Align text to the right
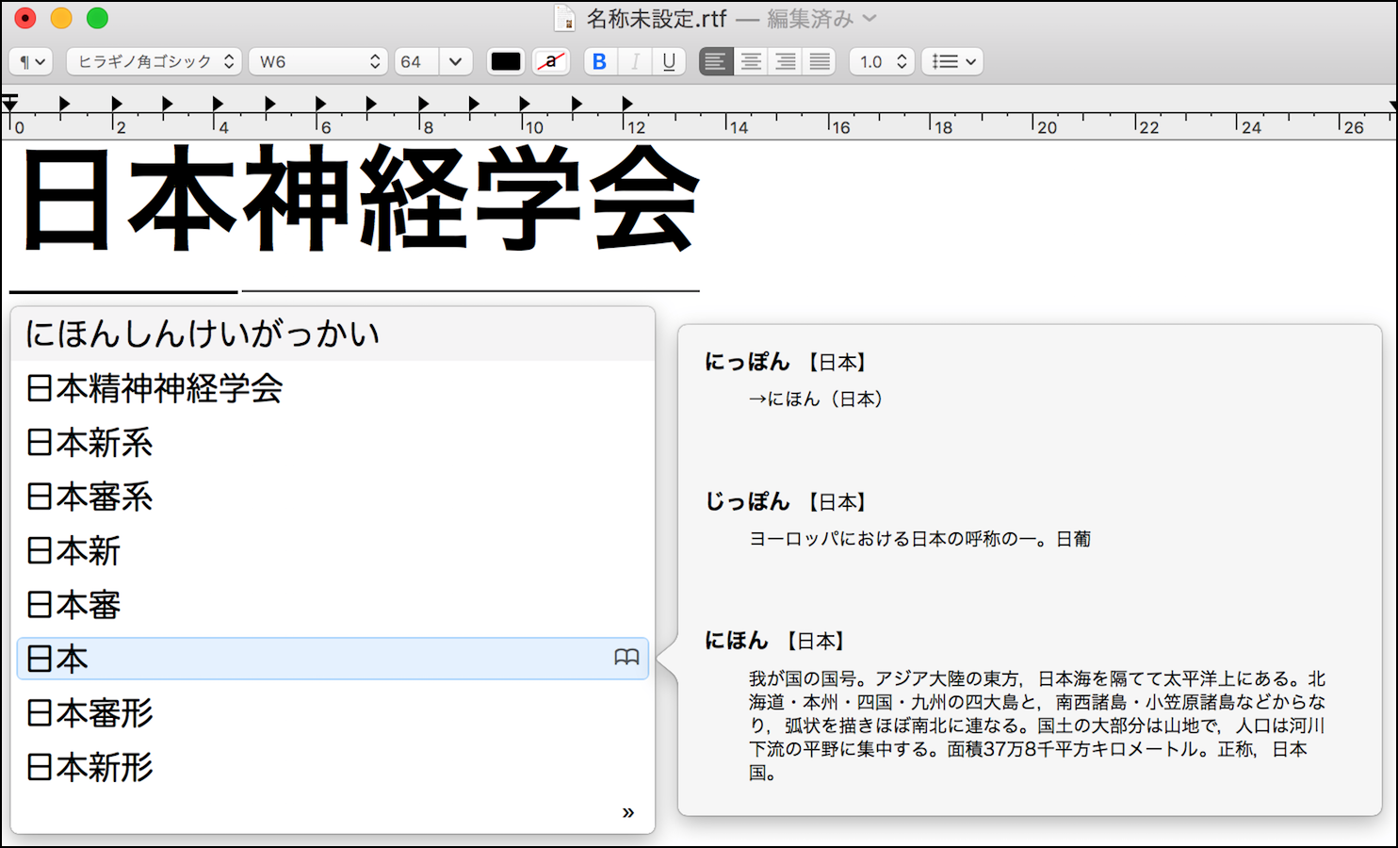This screenshot has width=1398, height=848. [786, 61]
